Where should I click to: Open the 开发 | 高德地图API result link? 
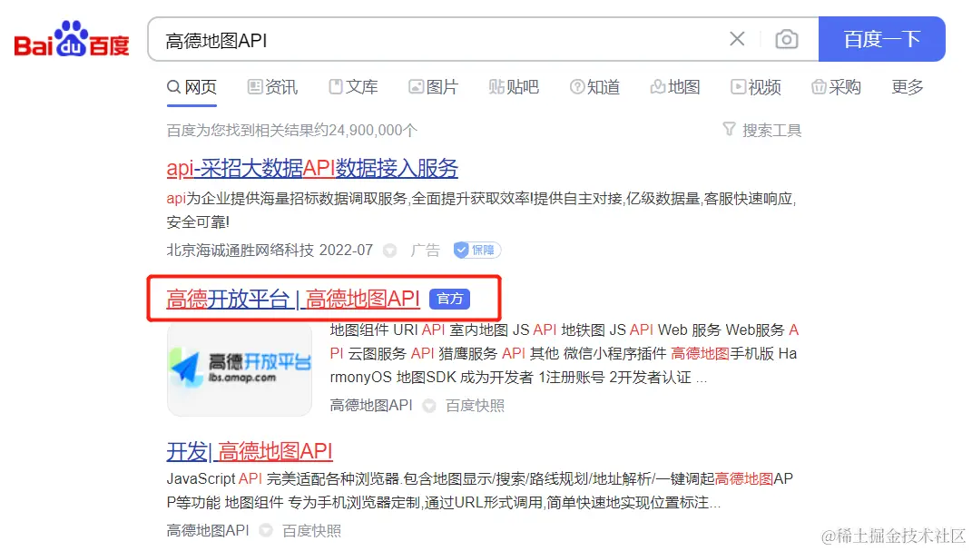250,451
